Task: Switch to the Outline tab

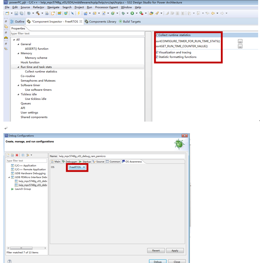Action: coord(18,21)
